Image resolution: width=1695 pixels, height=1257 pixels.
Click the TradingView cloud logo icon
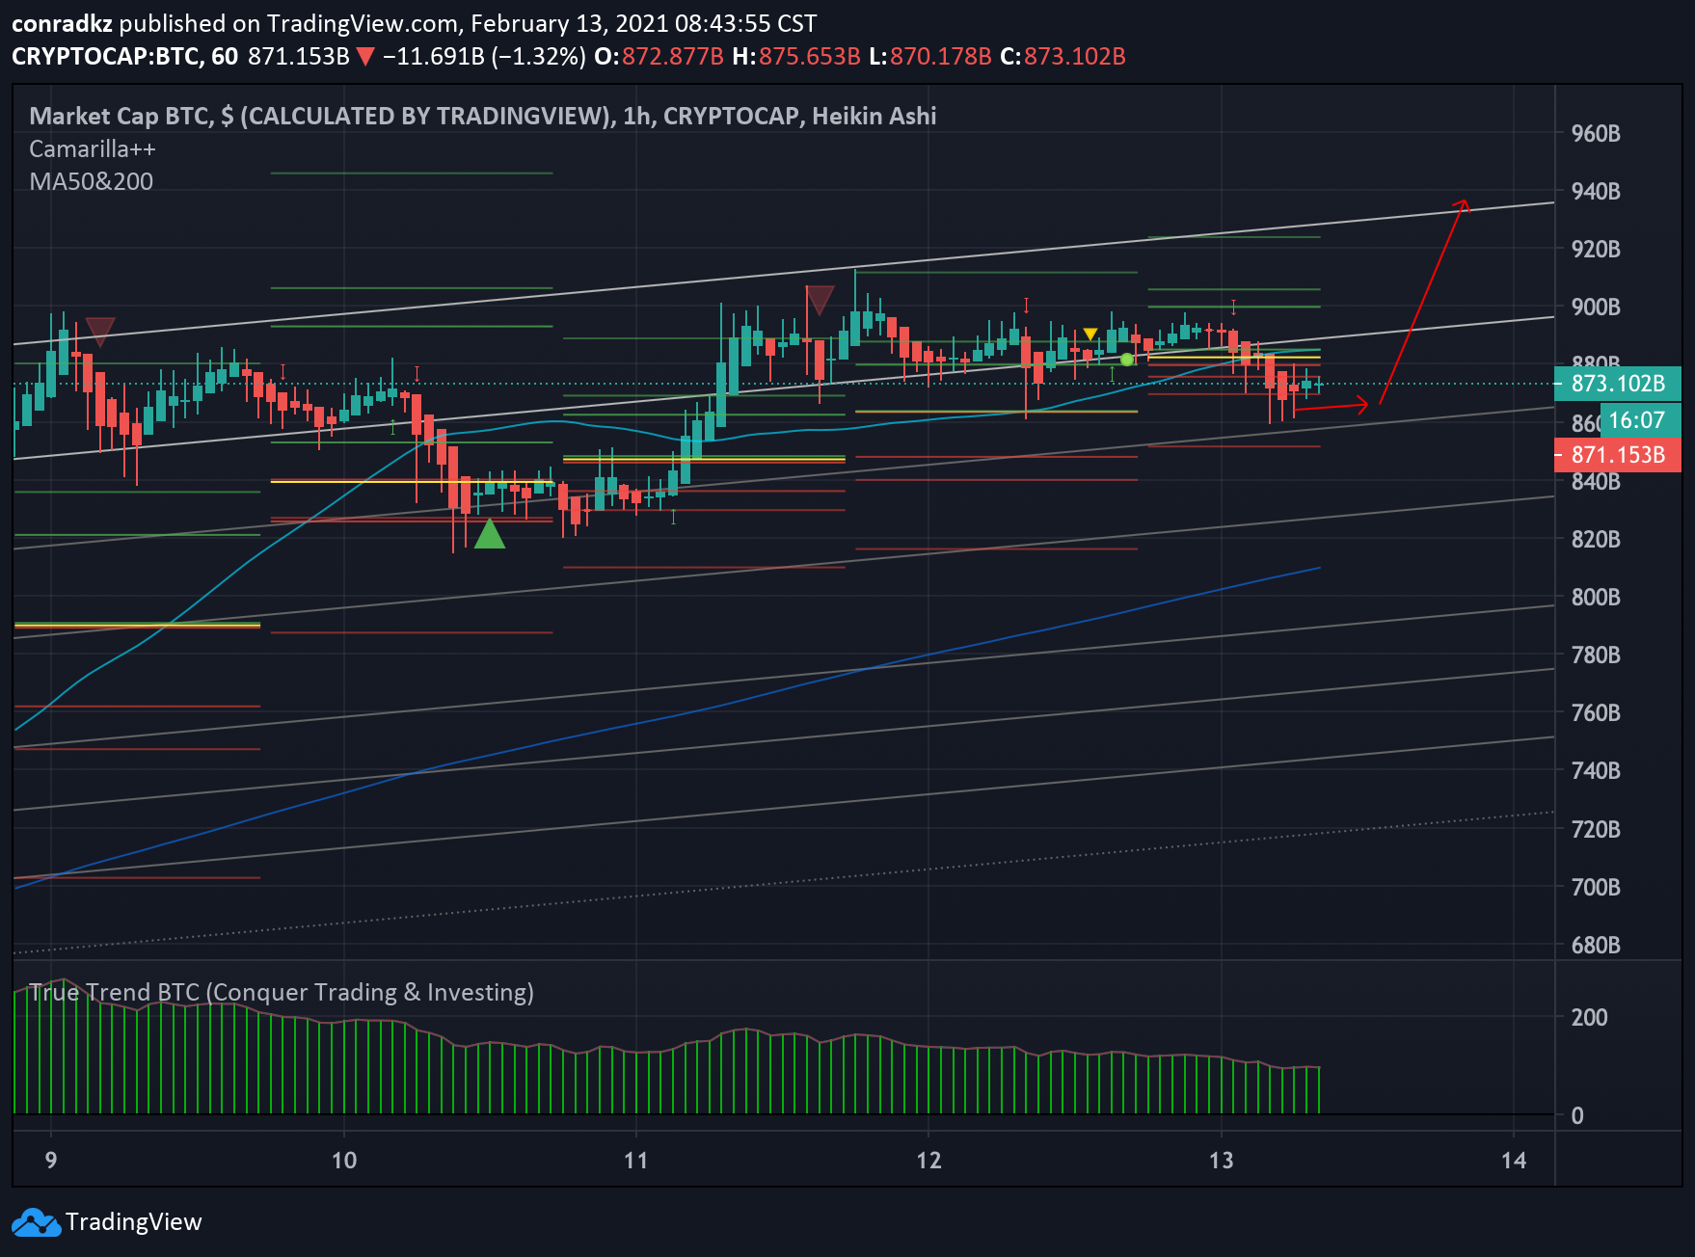pos(36,1222)
